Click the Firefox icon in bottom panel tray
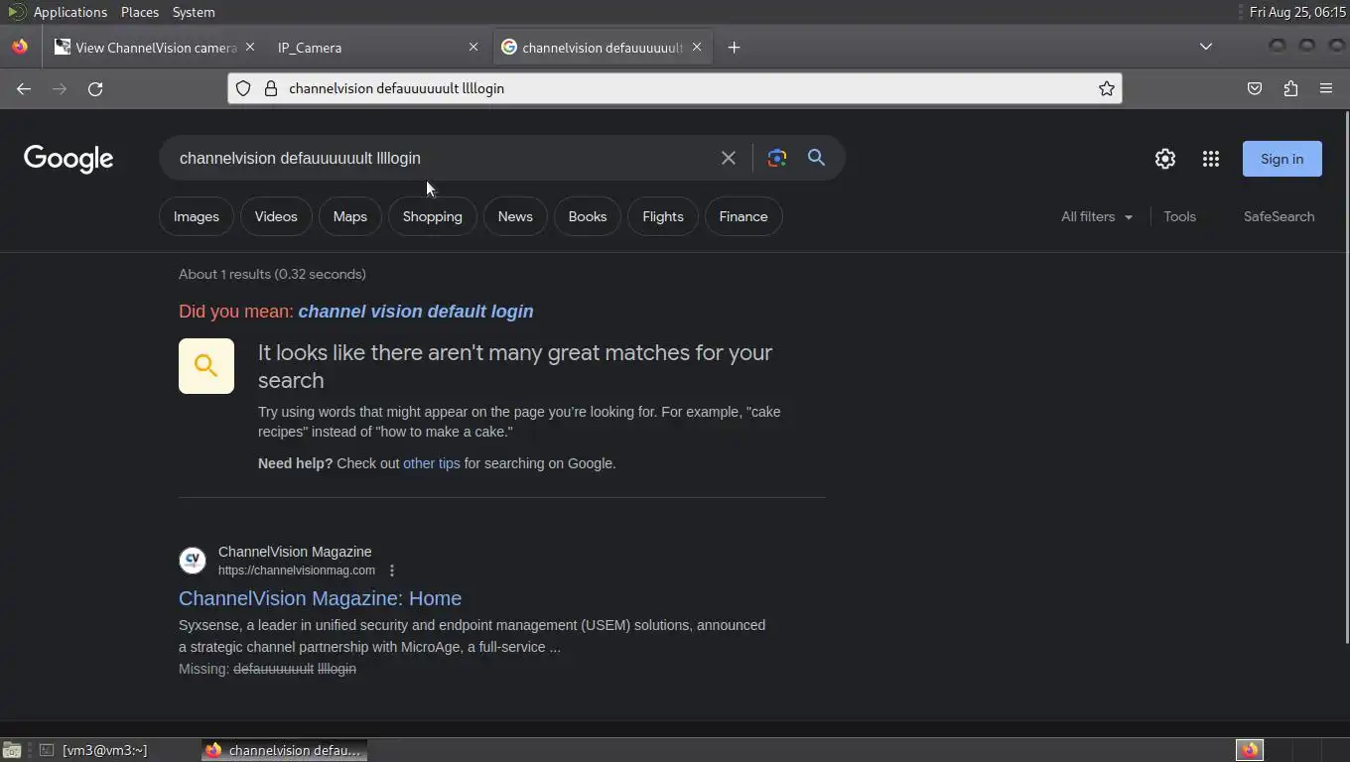 (x=1250, y=750)
